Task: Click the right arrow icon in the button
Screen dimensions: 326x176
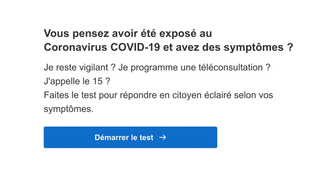Action: (x=163, y=137)
